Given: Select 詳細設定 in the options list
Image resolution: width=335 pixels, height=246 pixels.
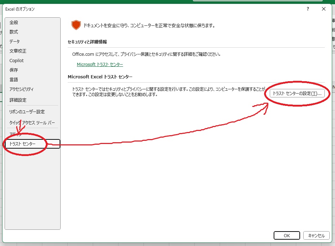Looking at the screenshot, I should tap(18, 100).
